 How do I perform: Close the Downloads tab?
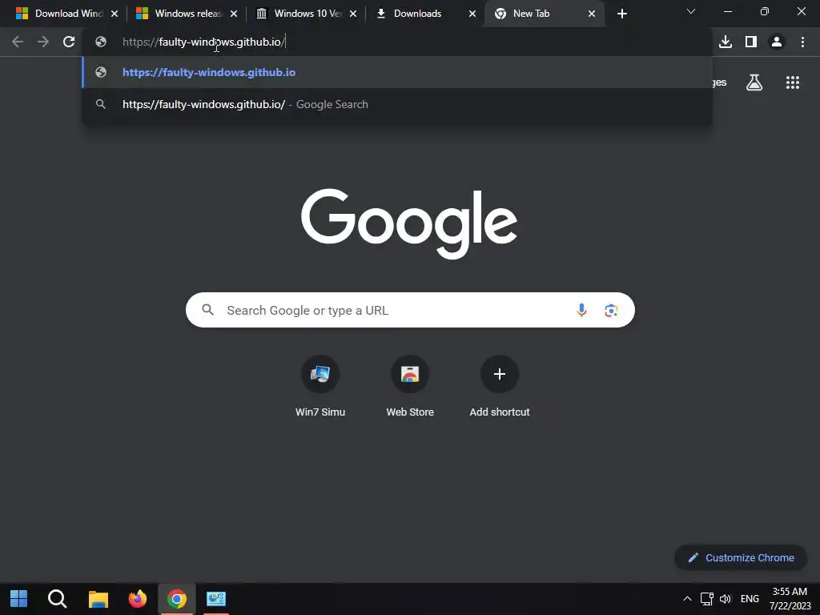[x=472, y=14]
